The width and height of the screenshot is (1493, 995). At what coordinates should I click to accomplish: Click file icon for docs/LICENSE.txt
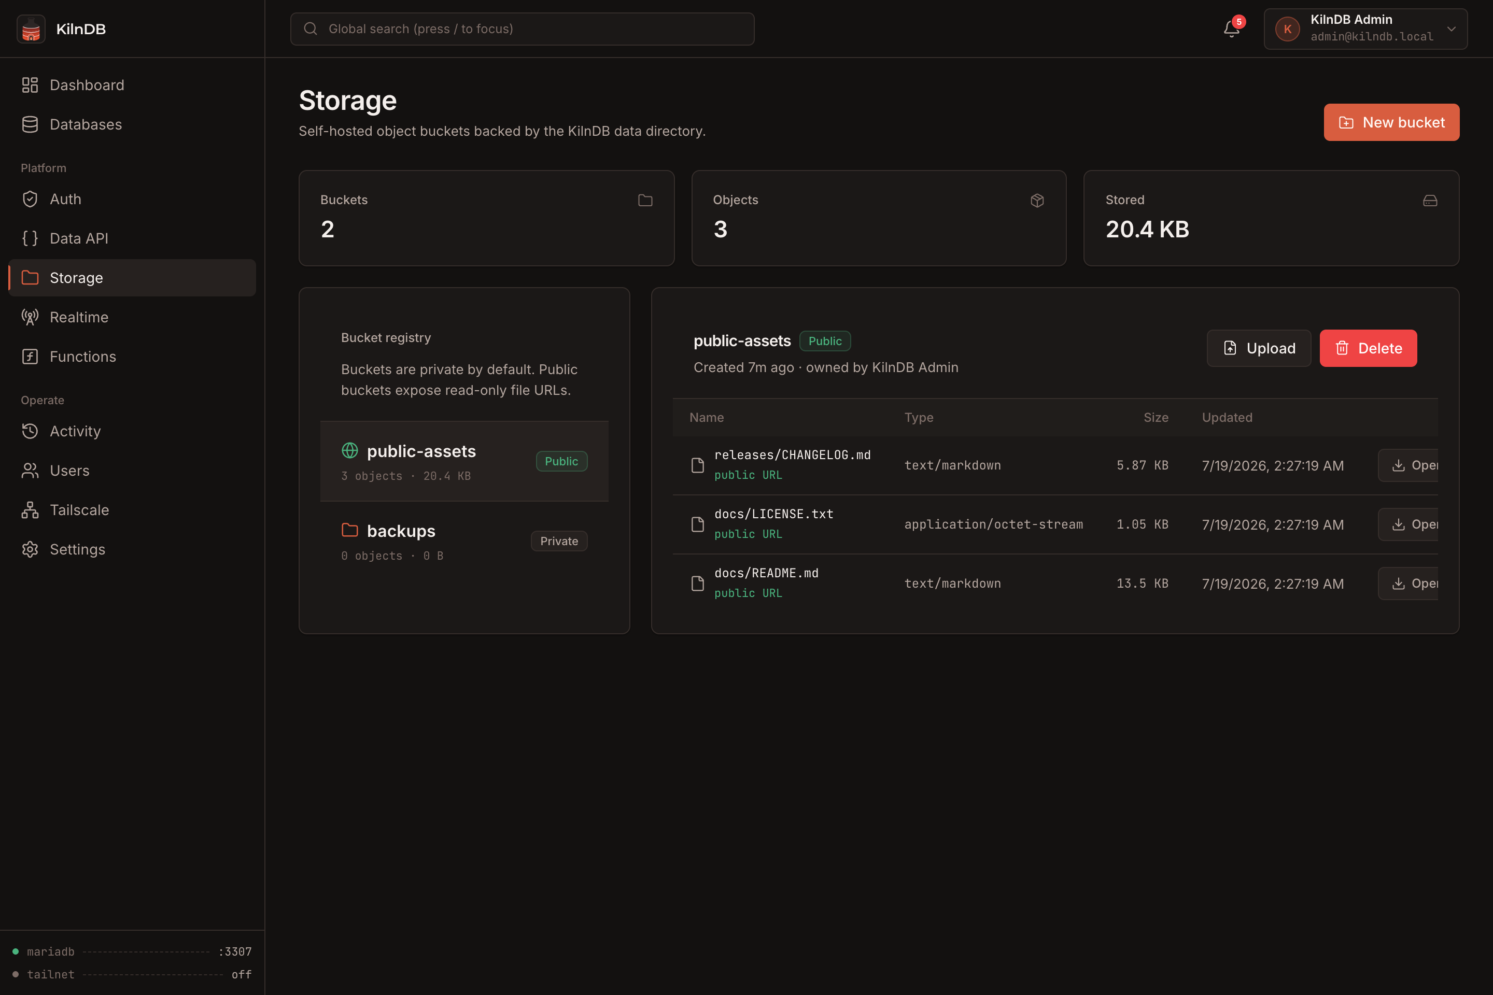(x=698, y=524)
